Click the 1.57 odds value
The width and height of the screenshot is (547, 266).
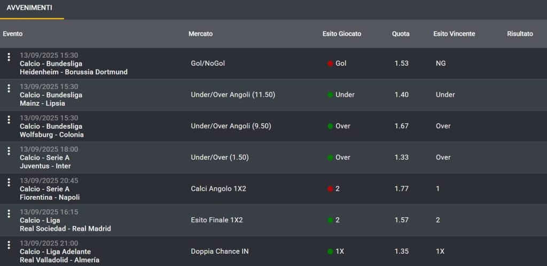point(401,220)
